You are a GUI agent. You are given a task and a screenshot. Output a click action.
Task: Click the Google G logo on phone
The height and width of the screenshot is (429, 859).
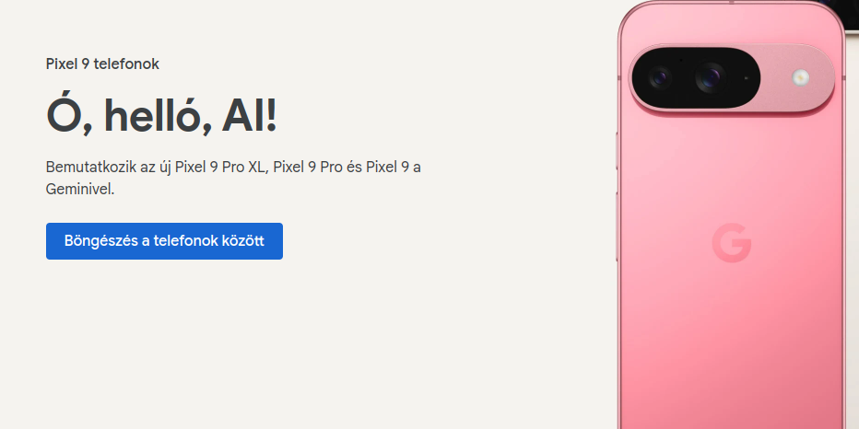point(732,242)
